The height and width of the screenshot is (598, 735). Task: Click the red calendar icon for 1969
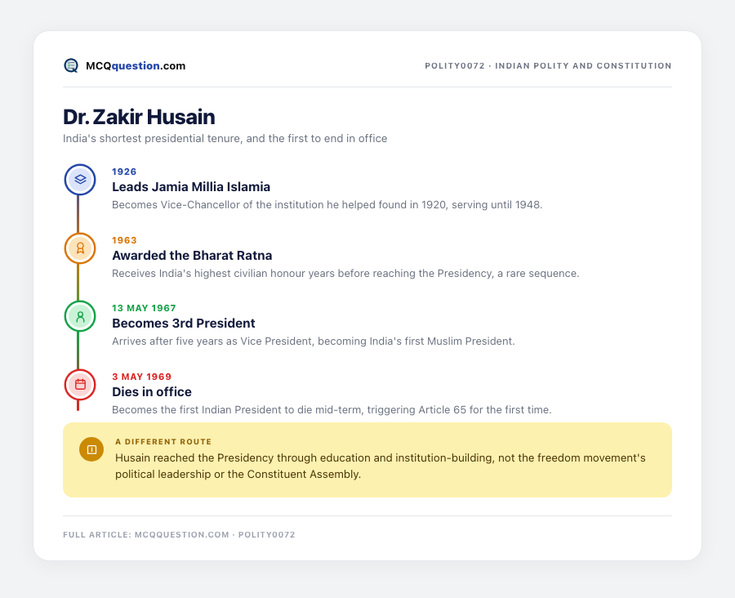pyautogui.click(x=80, y=385)
